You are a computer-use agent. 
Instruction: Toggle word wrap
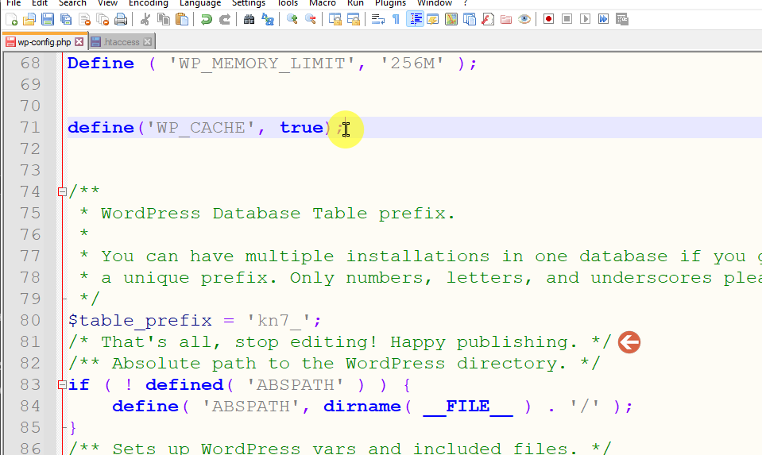(377, 19)
